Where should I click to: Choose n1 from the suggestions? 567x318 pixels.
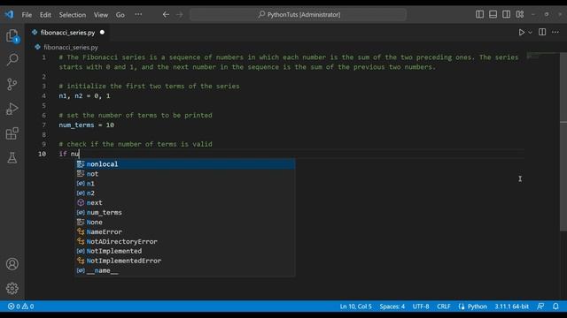(185, 184)
